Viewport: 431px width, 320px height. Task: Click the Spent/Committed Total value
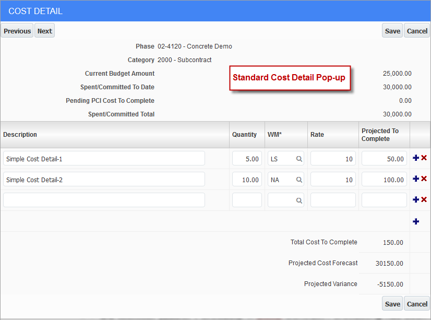[x=397, y=114]
